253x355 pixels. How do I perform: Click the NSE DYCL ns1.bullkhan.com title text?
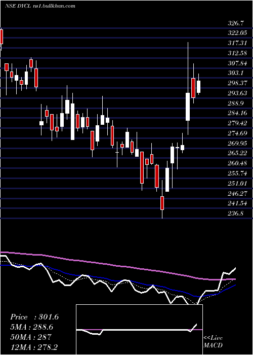pos(40,6)
